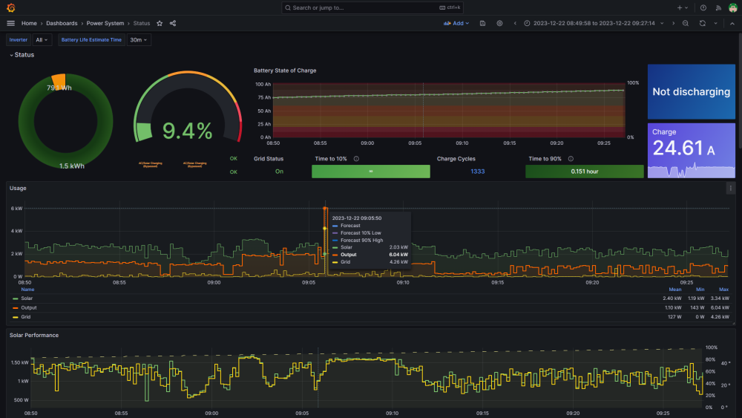The width and height of the screenshot is (742, 418).
Task: Shift time range forward
Action: click(x=674, y=23)
